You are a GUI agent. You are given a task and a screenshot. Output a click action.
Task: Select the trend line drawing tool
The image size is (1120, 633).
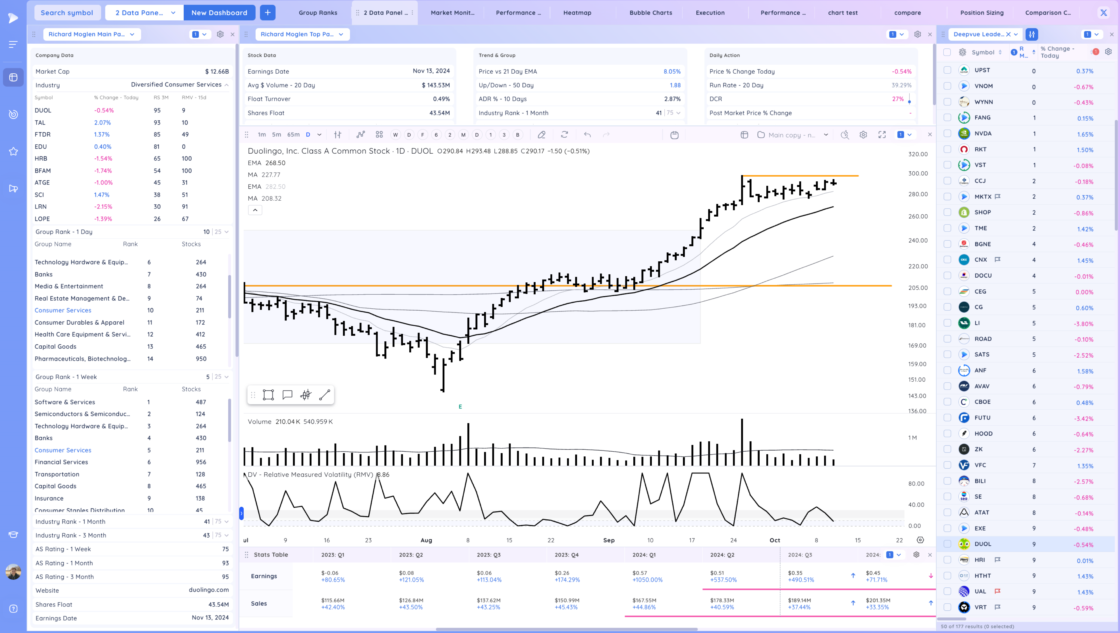coord(325,395)
